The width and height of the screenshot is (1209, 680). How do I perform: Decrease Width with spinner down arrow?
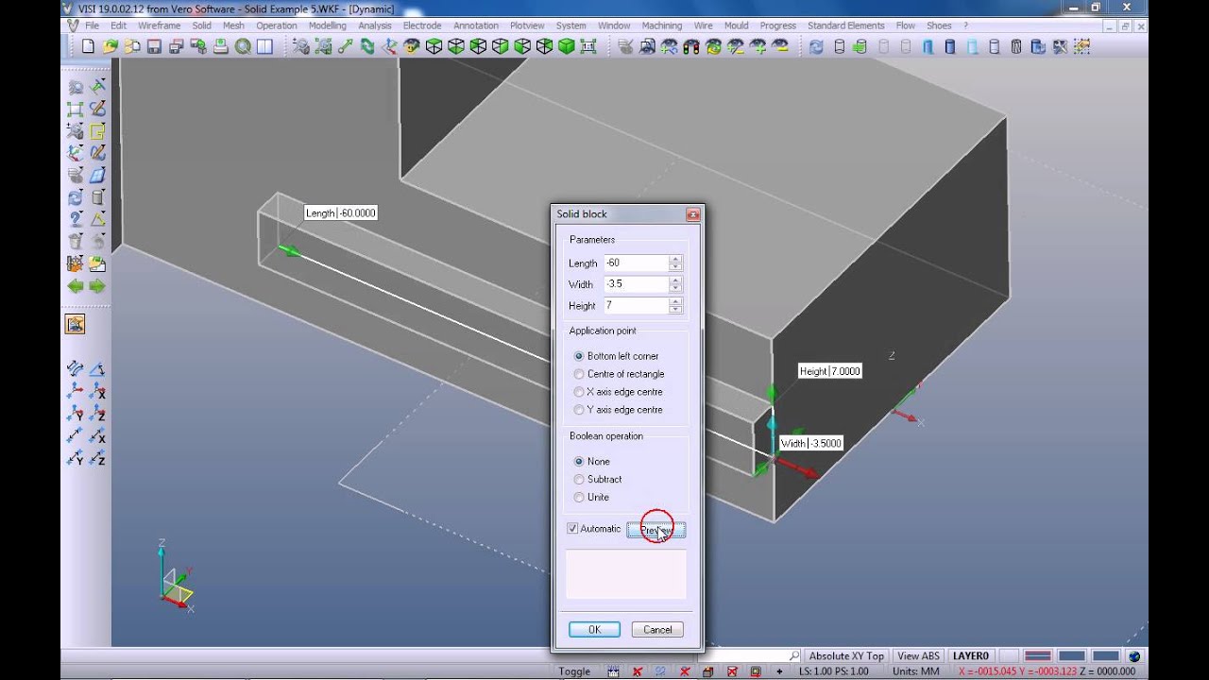click(674, 288)
